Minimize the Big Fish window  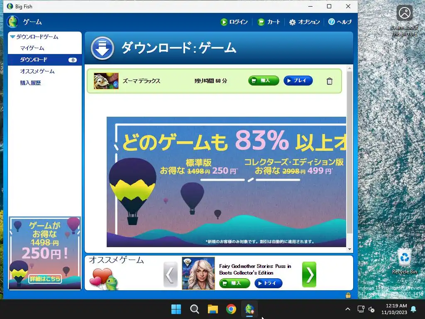click(310, 6)
